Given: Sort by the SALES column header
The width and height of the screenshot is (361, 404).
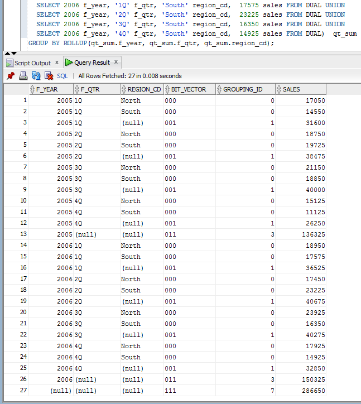Looking at the screenshot, I should pos(301,89).
